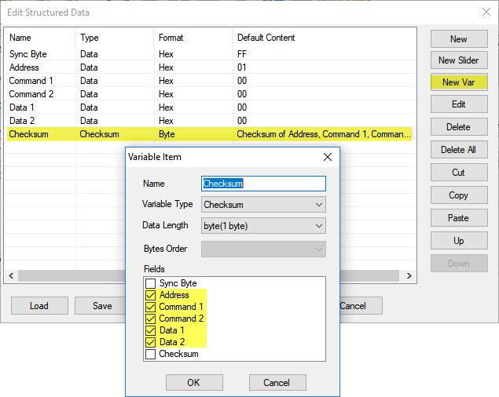Open the Variable Type dropdown
Image resolution: width=499 pixels, height=397 pixels.
[x=263, y=205]
